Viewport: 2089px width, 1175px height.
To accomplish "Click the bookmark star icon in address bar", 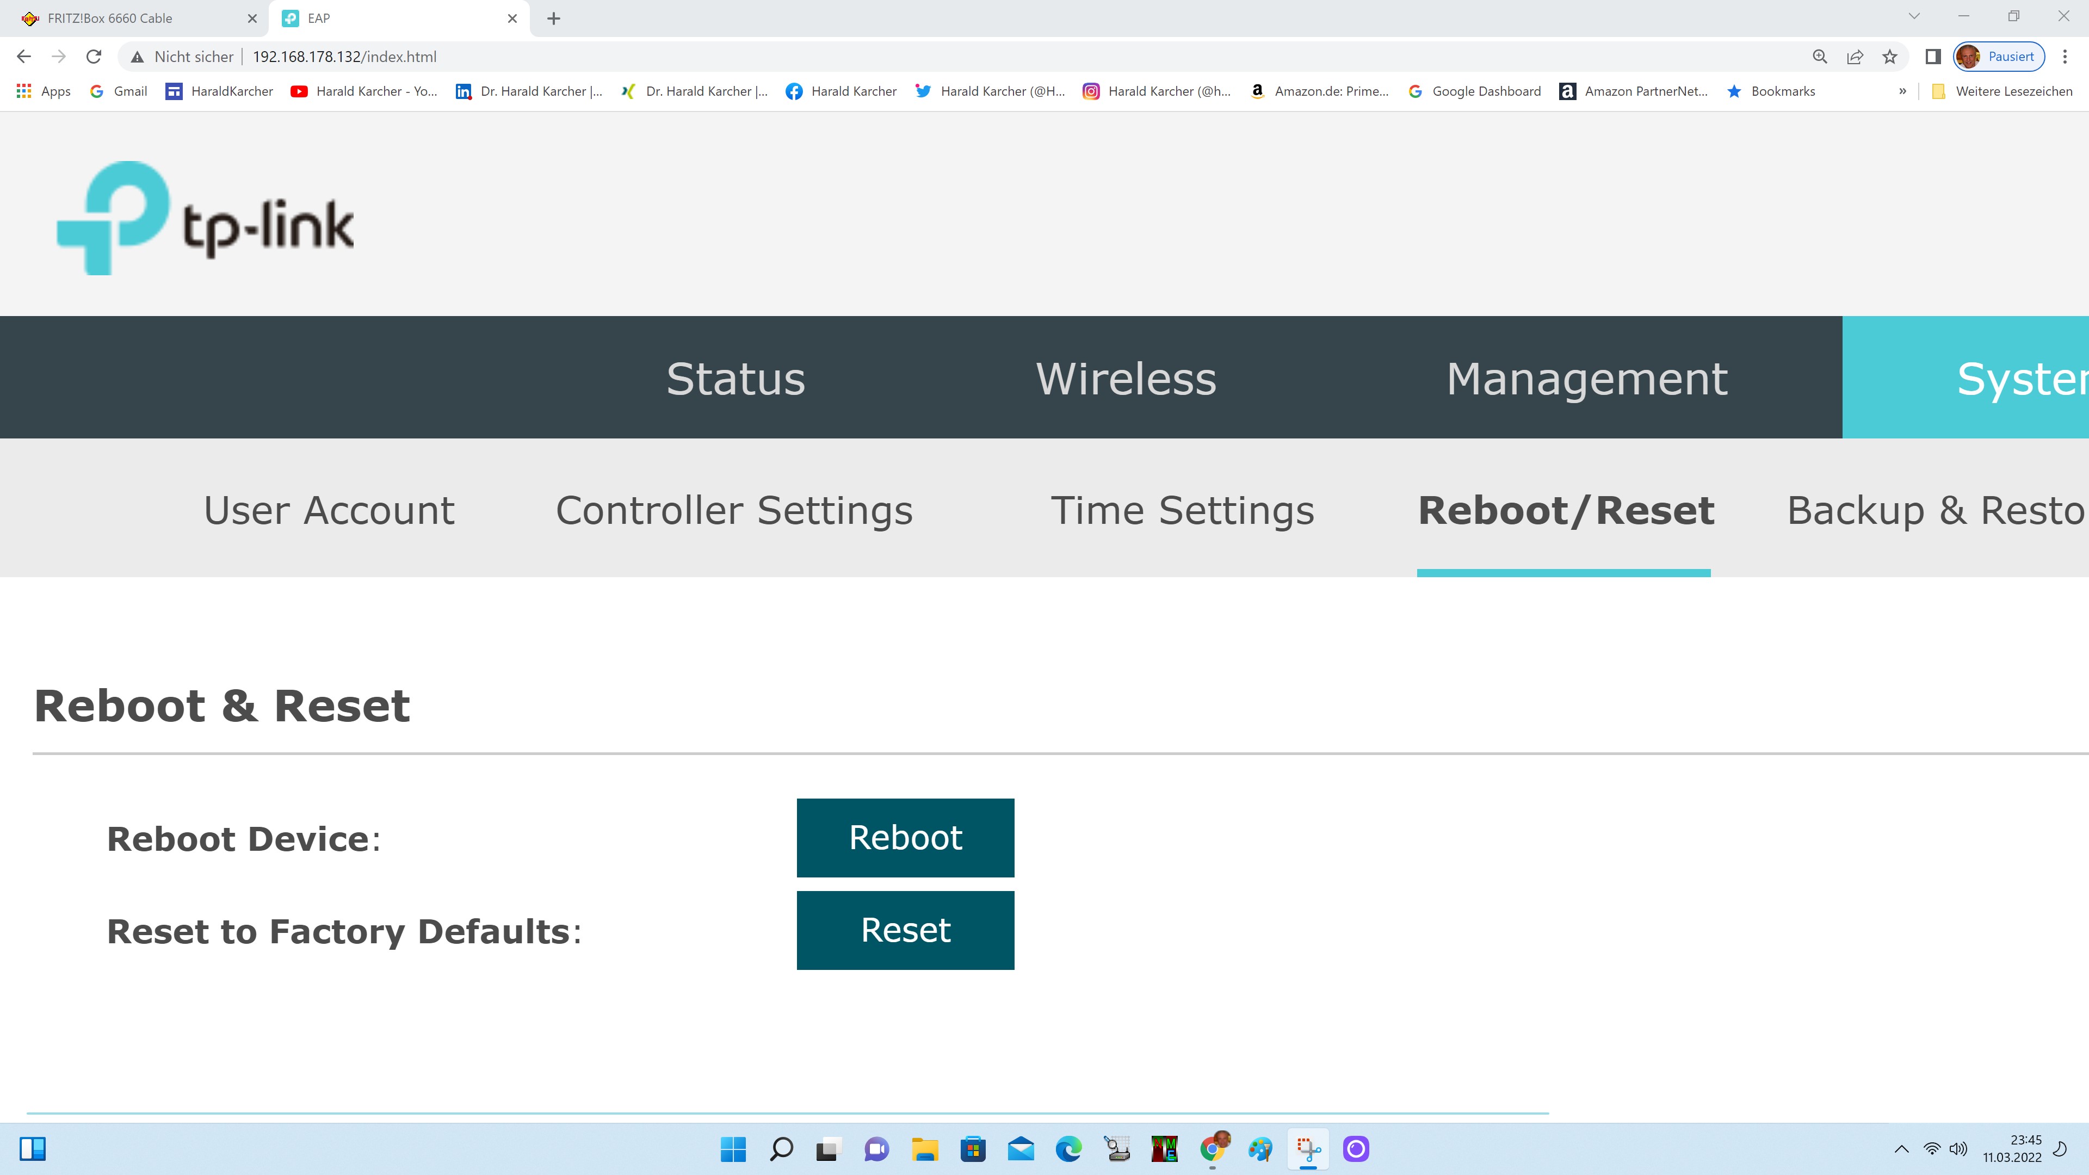I will pyautogui.click(x=1890, y=57).
